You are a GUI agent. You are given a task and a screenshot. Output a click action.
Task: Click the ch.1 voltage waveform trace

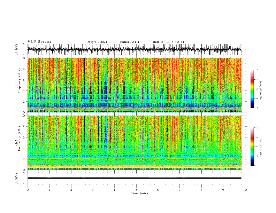click(134, 49)
